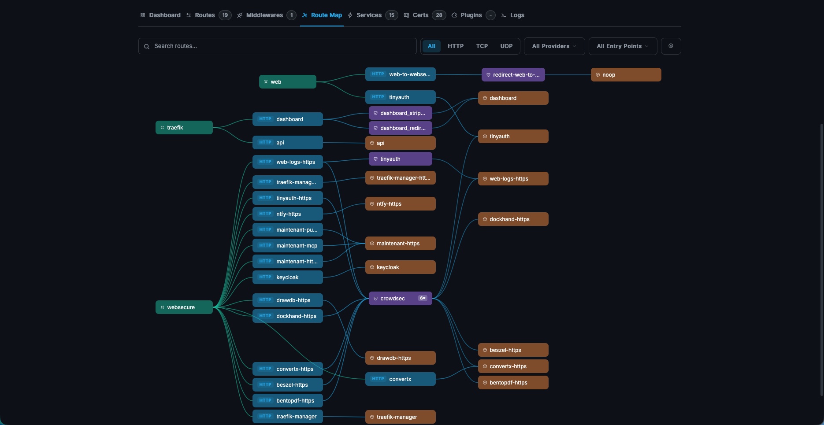Screen dimensions: 824x425
Task: Filter routes by UDP
Action: coord(506,46)
